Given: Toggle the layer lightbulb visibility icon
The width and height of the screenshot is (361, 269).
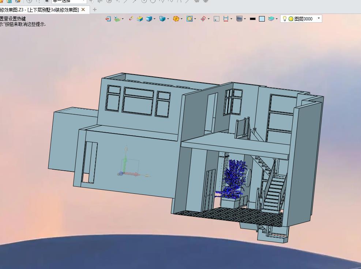Looking at the screenshot, I should click(285, 19).
